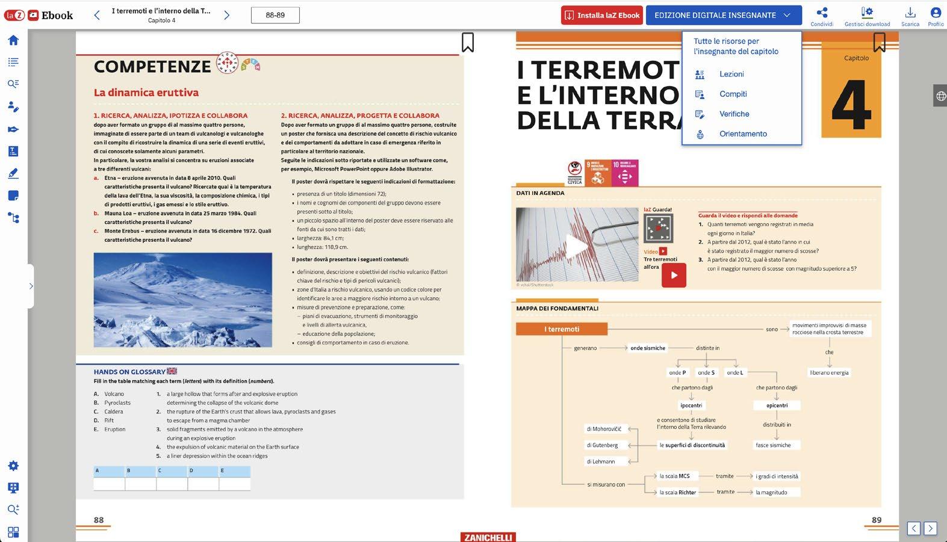The image size is (947, 542).
Task: Open the page thumbnails grid icon
Action: click(x=13, y=532)
